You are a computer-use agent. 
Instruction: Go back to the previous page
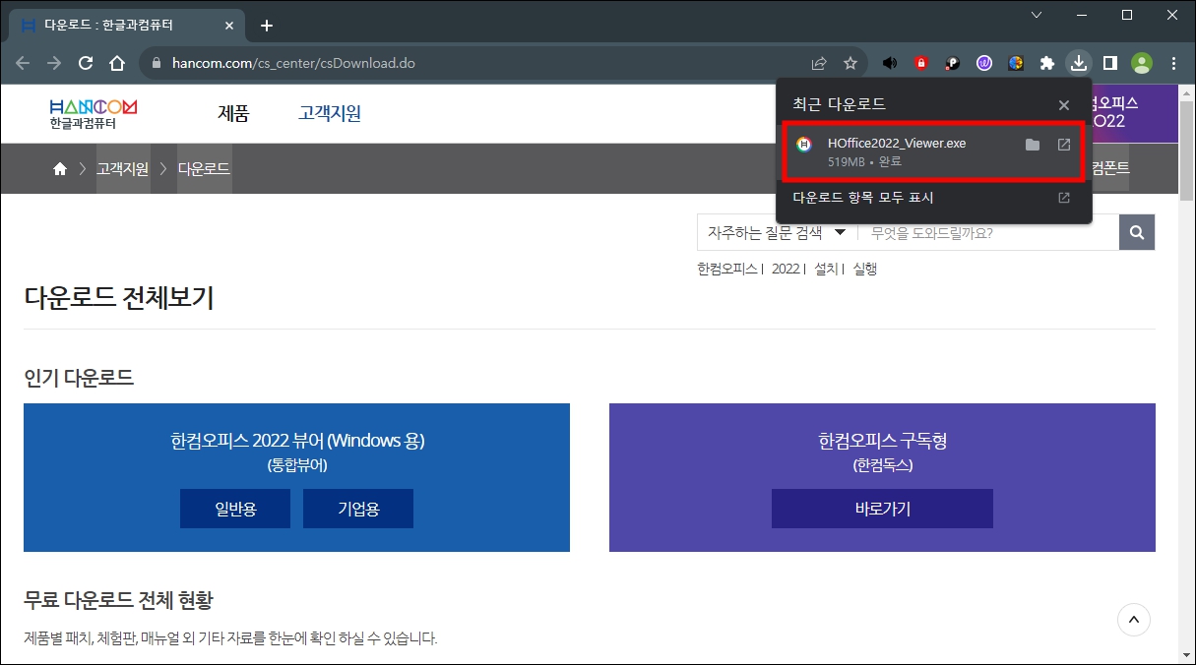pyautogui.click(x=23, y=63)
